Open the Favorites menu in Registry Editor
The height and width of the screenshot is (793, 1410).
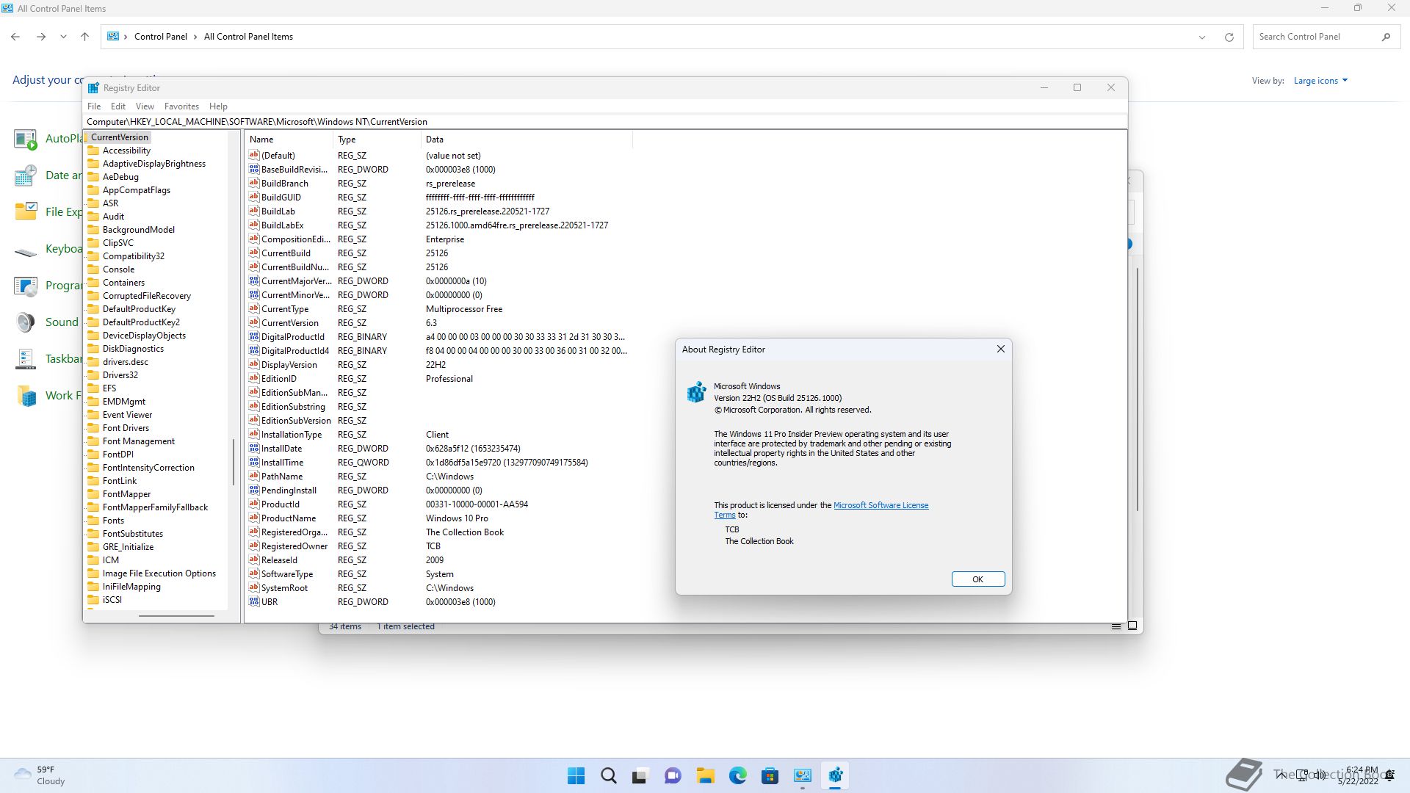point(181,106)
